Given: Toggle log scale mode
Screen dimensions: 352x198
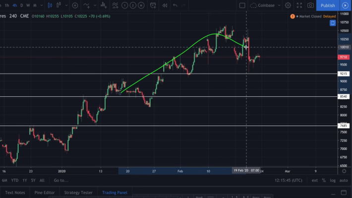Looking at the screenshot, I should [333, 180].
